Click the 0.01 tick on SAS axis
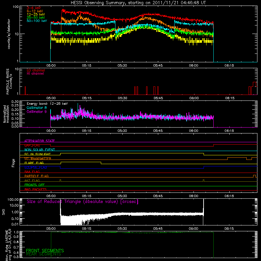Image resolution: width=261 pixels, height=261 pixels. pos(15,224)
